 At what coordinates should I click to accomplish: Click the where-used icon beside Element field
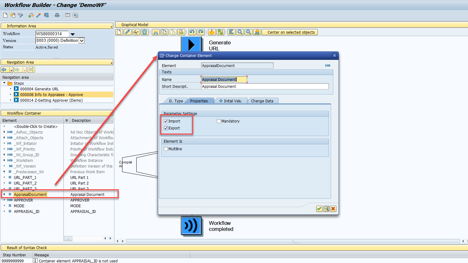tap(328, 66)
